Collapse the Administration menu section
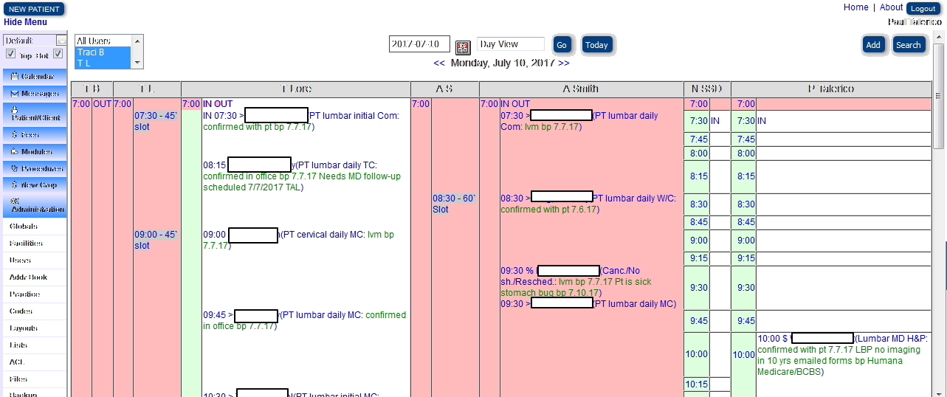947x397 pixels. 33,206
